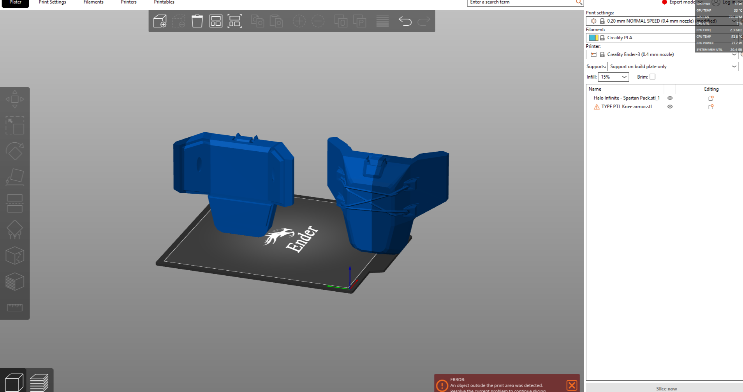Select TYPE PTL Knee armor.stl in list
Image resolution: width=743 pixels, height=392 pixels.
tap(627, 107)
